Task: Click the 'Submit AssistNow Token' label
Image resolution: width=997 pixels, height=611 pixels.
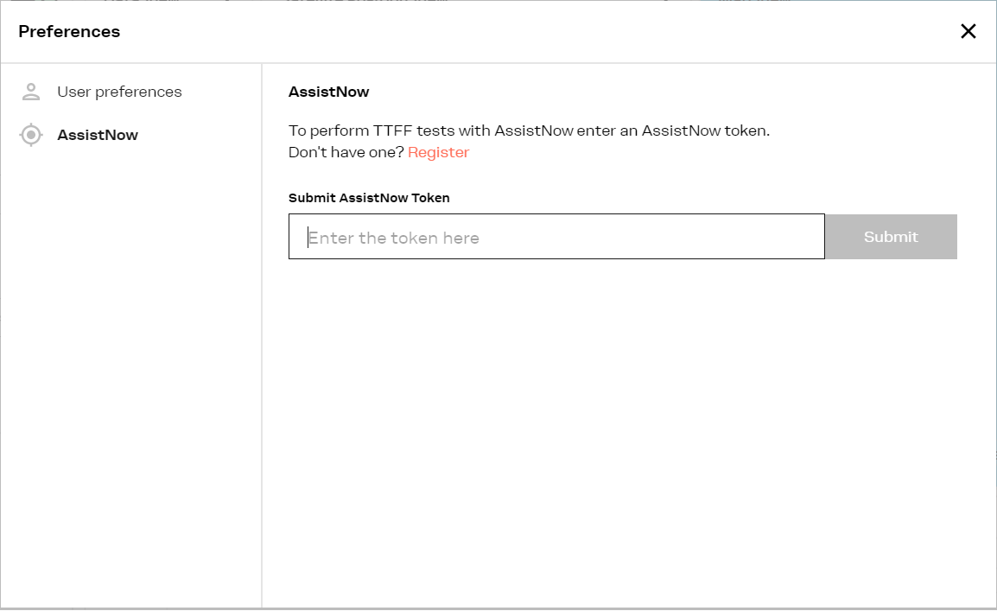Action: click(x=369, y=198)
